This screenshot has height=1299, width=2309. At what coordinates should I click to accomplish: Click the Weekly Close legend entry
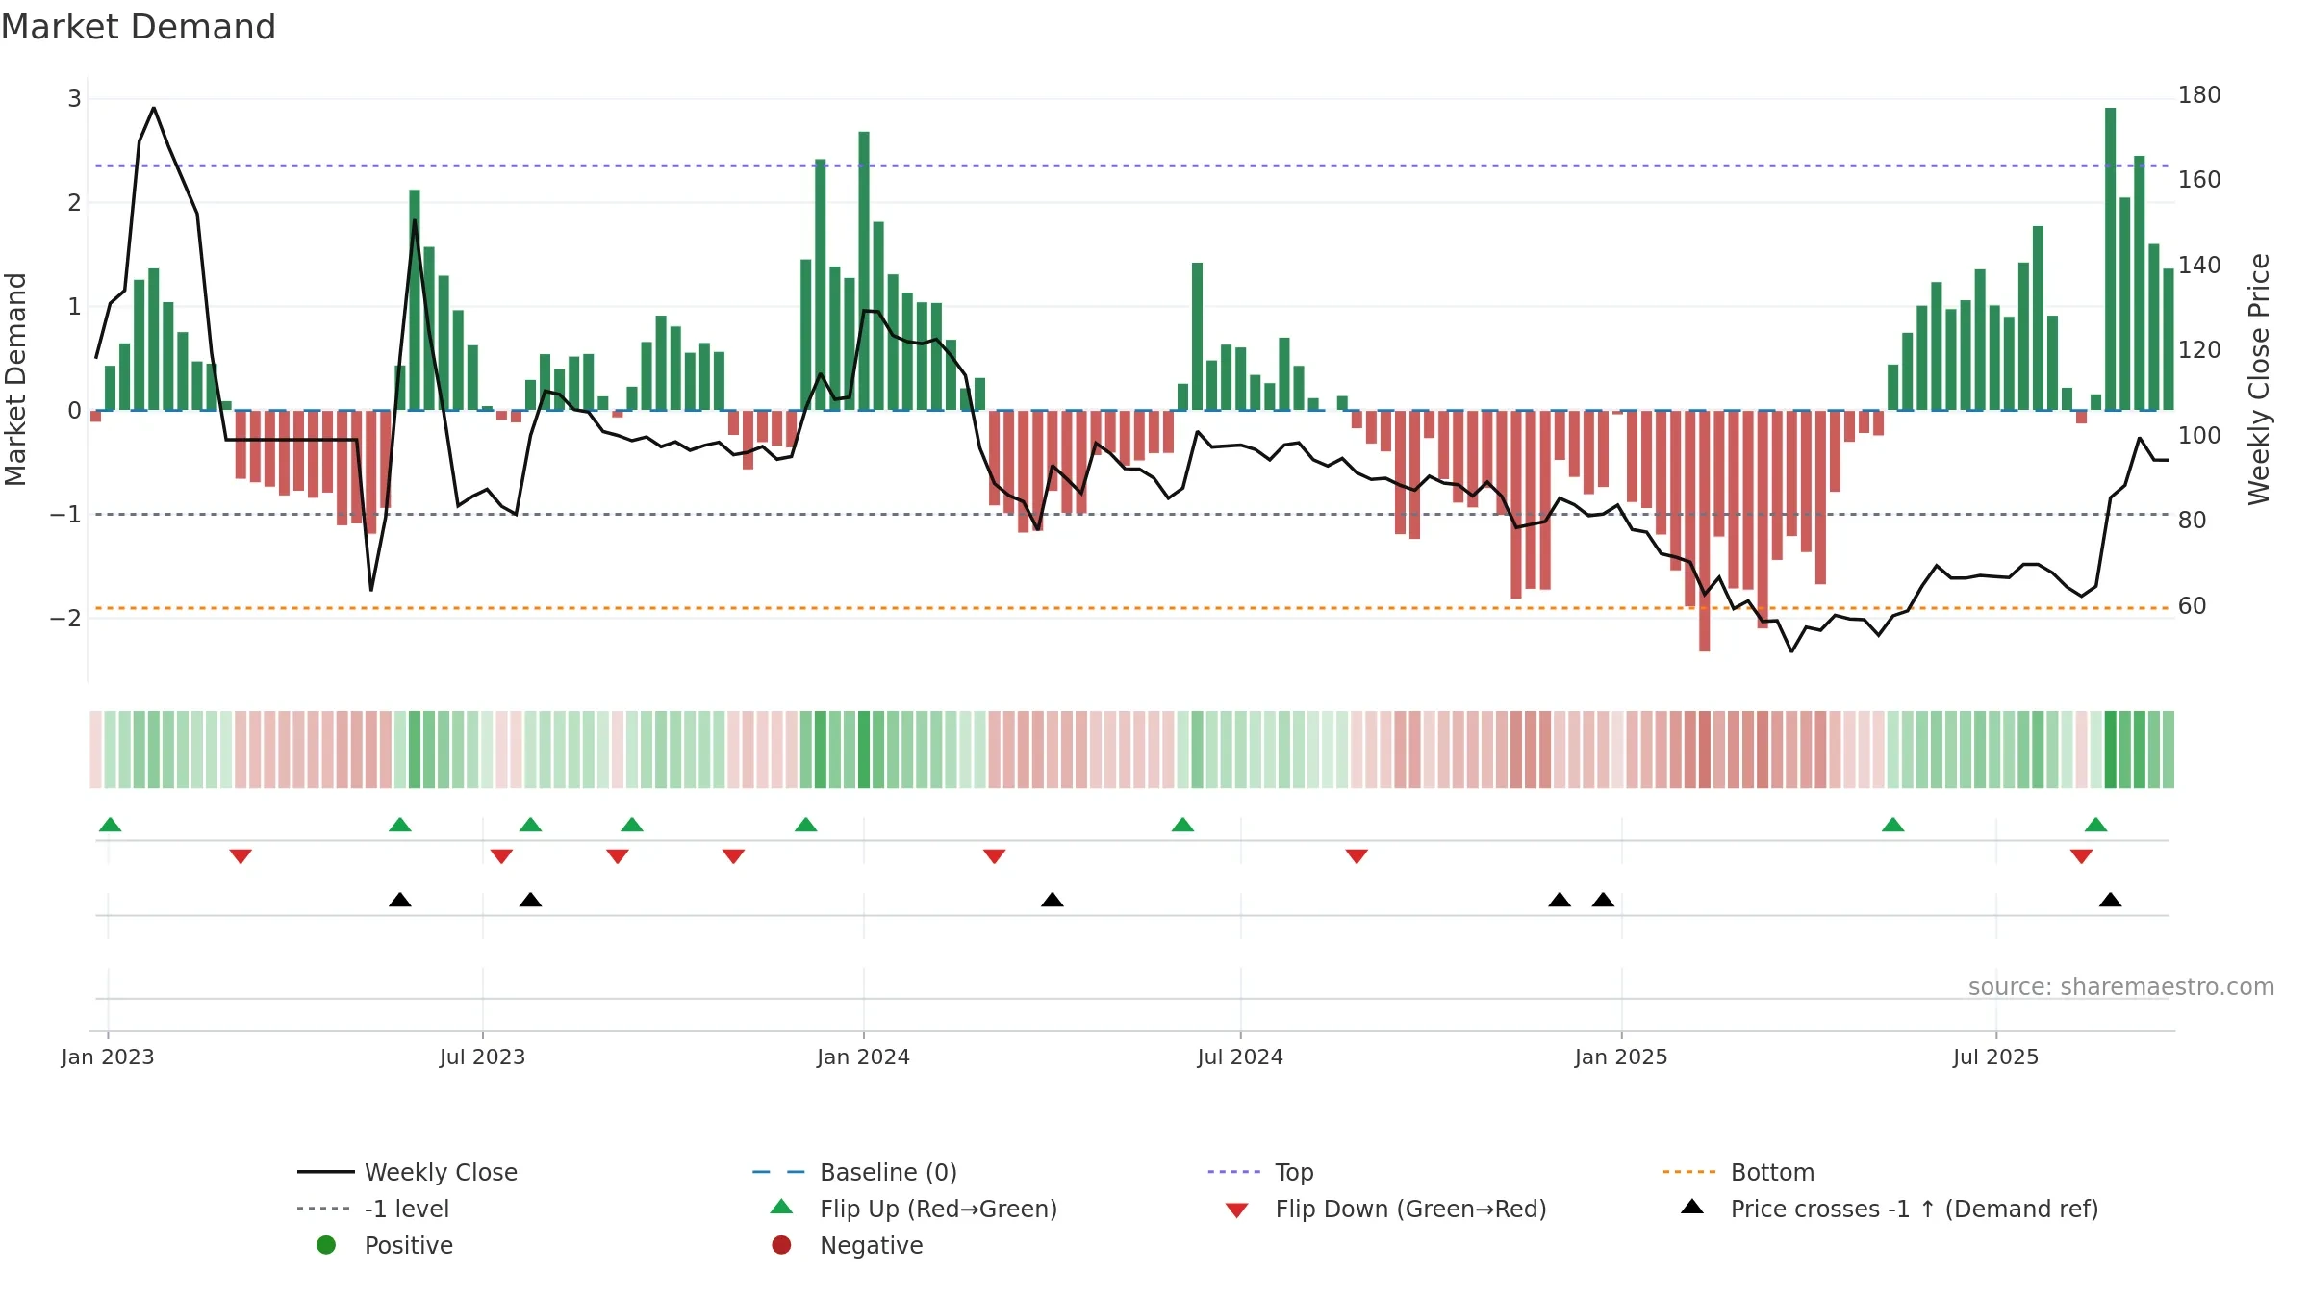click(408, 1172)
